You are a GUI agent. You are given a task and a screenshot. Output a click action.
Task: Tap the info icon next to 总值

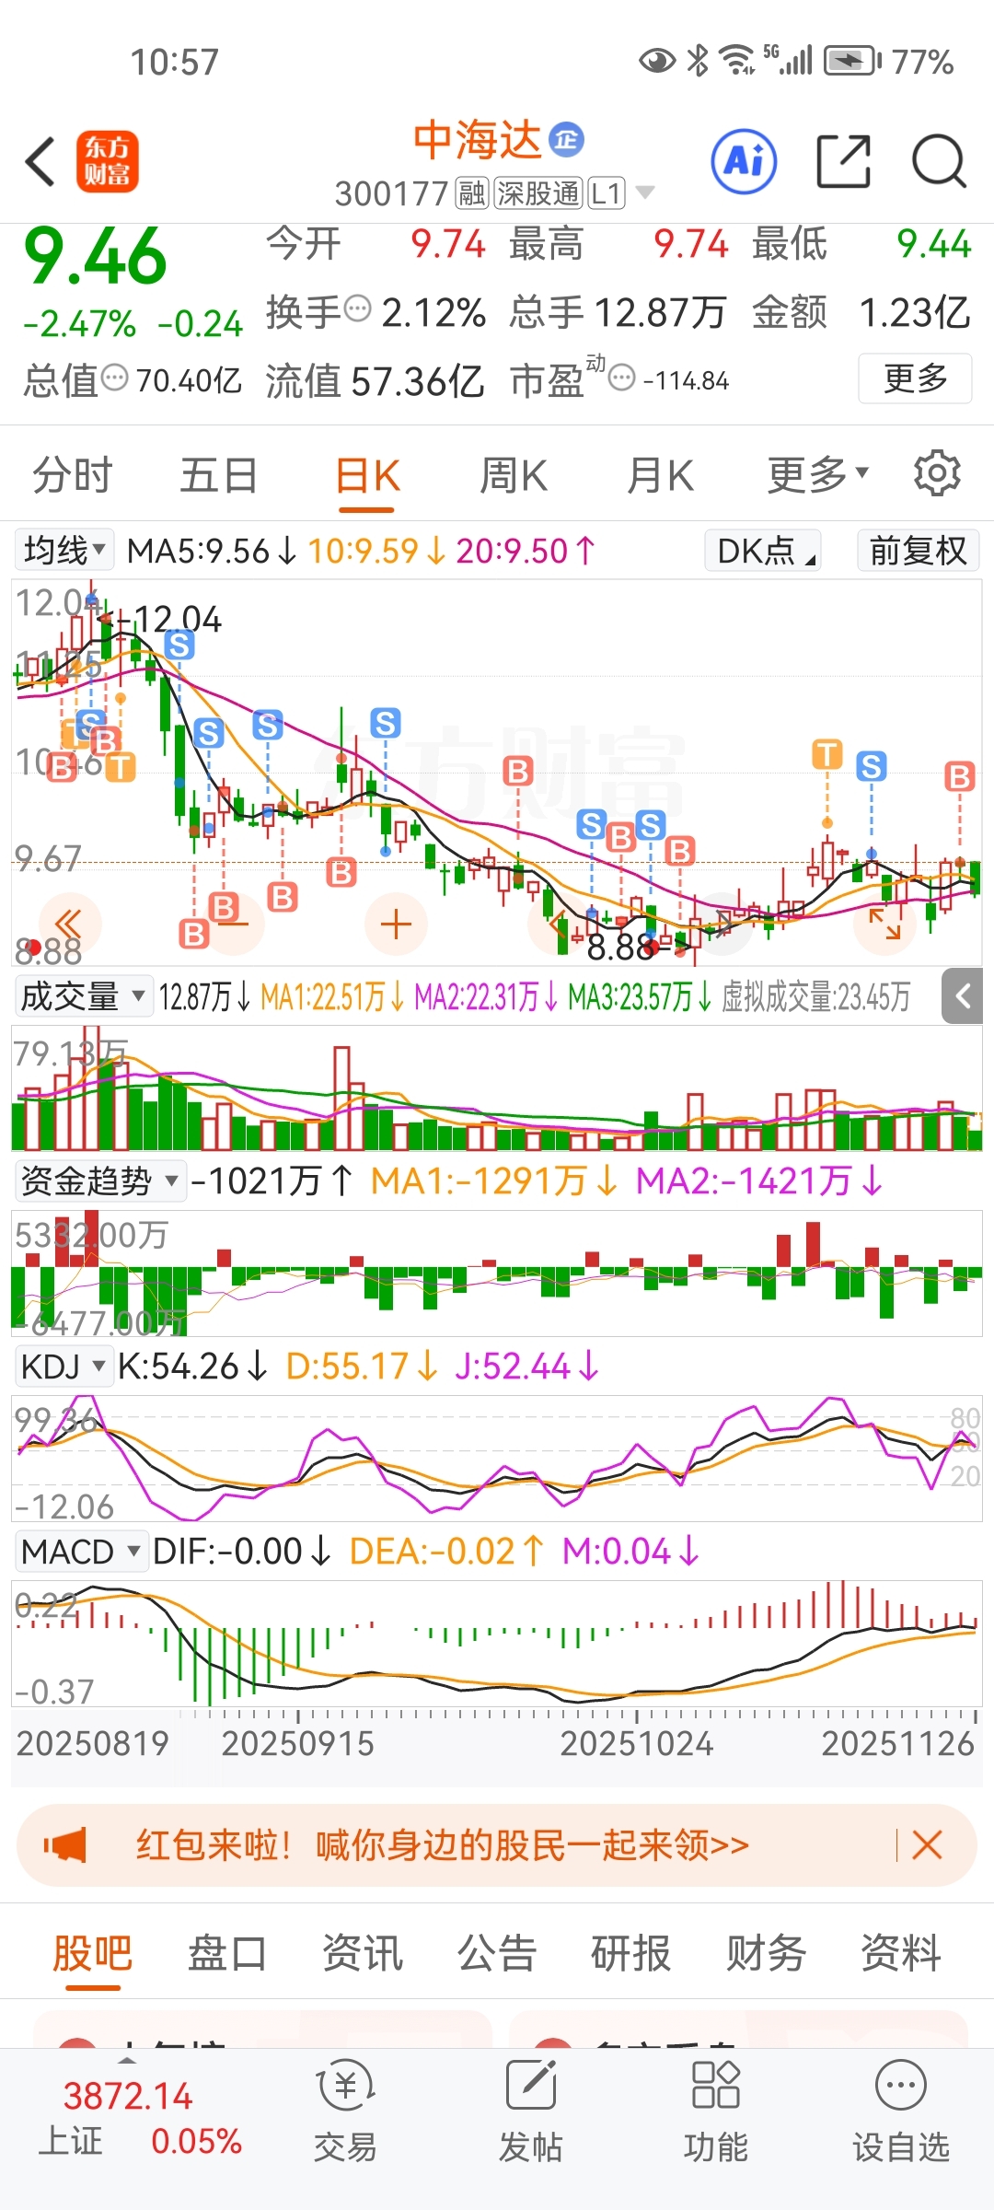tap(115, 378)
